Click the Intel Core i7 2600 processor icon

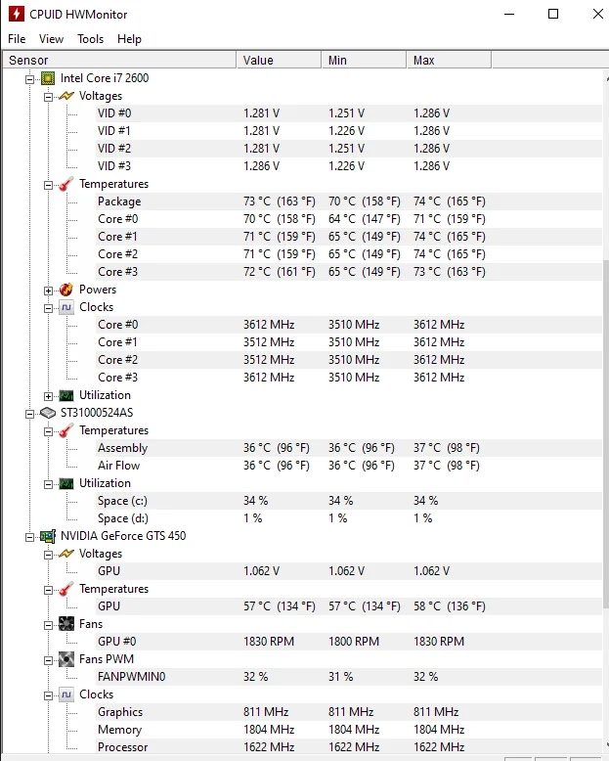tap(47, 78)
